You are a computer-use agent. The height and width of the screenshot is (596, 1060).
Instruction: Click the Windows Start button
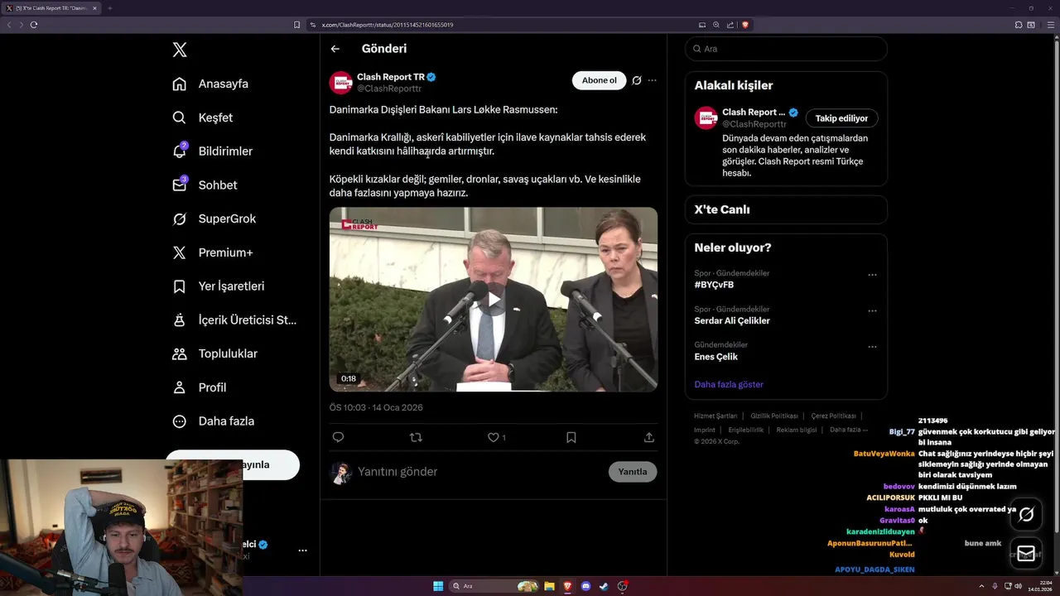tap(438, 586)
